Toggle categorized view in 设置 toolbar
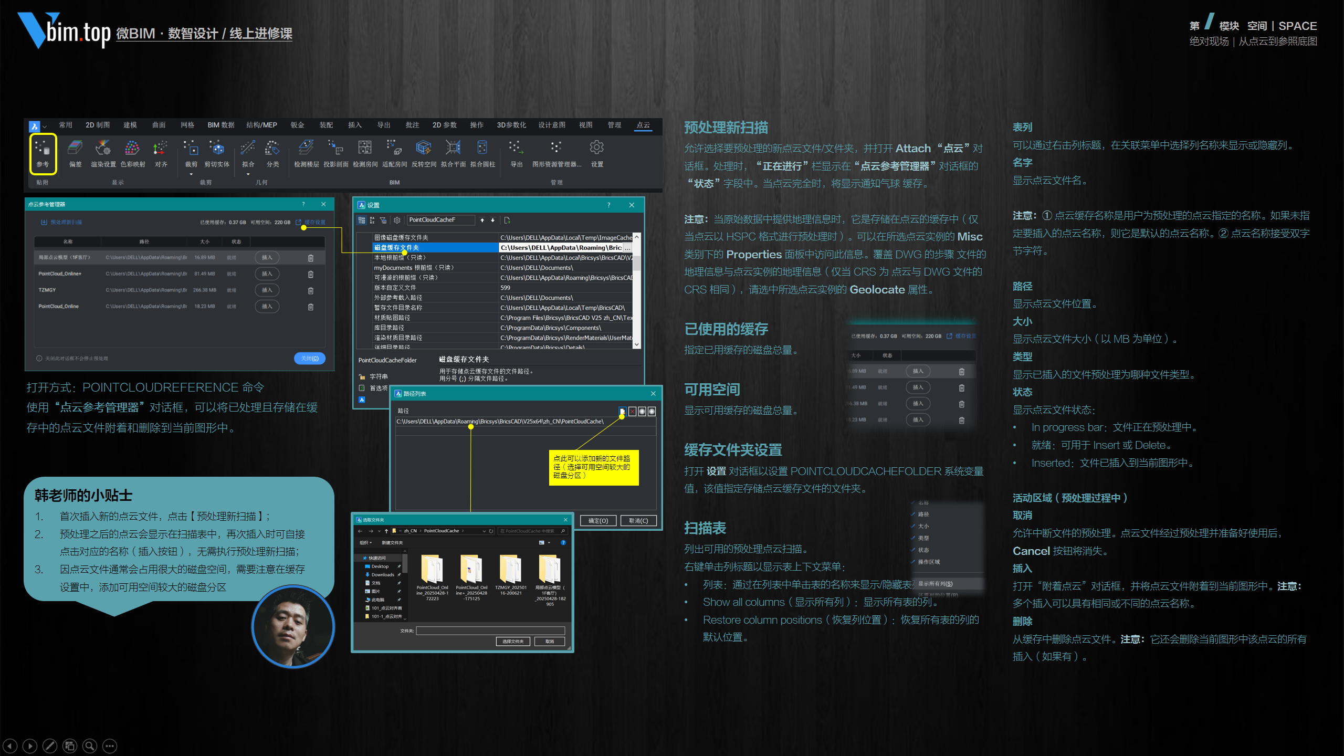The width and height of the screenshot is (1344, 756). click(362, 220)
